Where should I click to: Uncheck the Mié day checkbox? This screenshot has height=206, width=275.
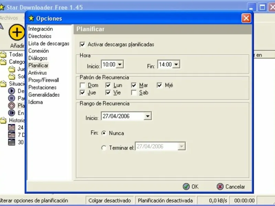tap(159, 85)
